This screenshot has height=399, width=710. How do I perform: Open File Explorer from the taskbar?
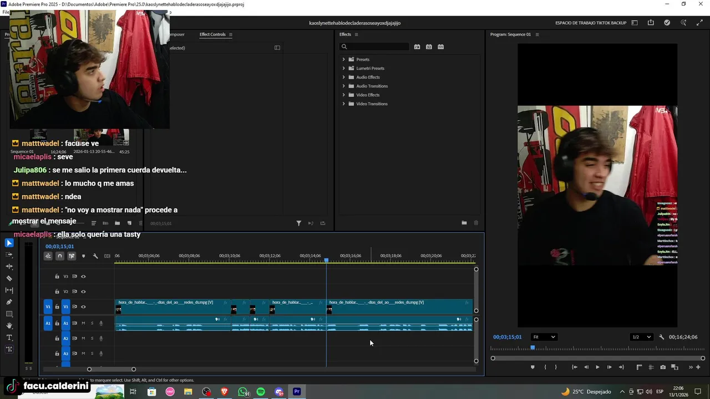(x=188, y=392)
